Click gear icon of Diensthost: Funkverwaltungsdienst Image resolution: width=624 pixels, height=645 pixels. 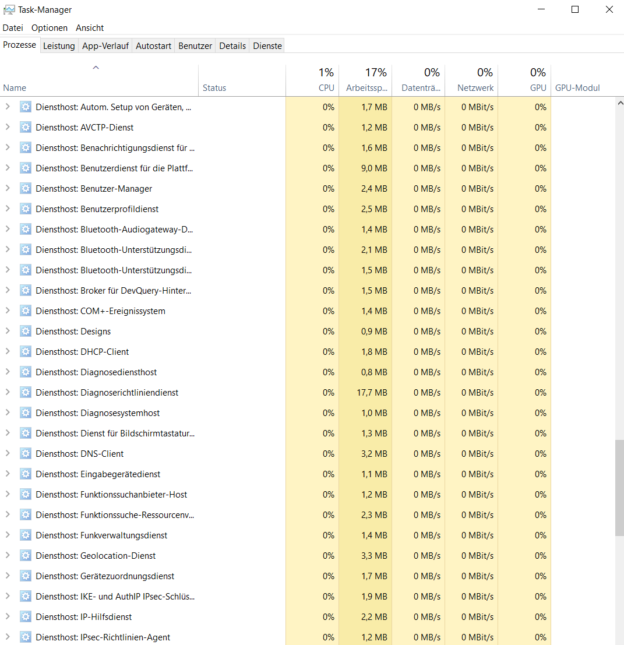[26, 535]
